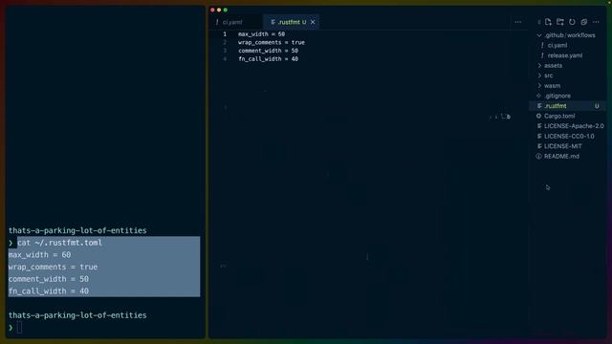
Task: Click the untracked U badge on .rustfmt
Action: (x=597, y=106)
